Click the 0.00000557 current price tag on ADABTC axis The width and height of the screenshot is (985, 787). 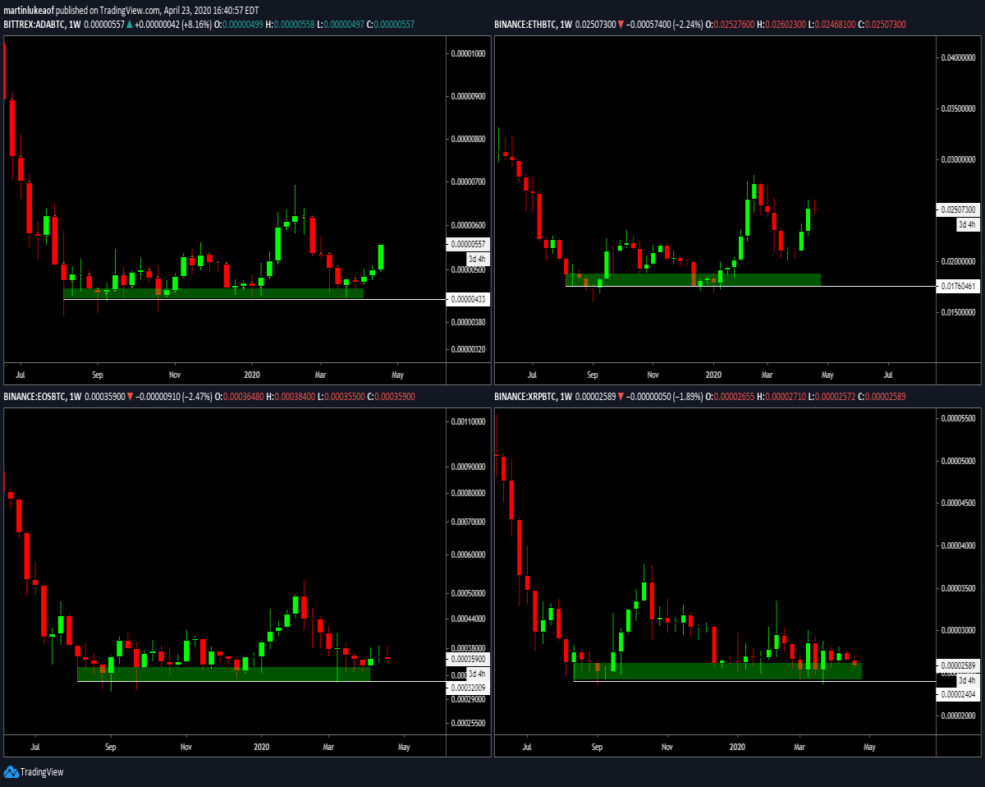tap(469, 244)
